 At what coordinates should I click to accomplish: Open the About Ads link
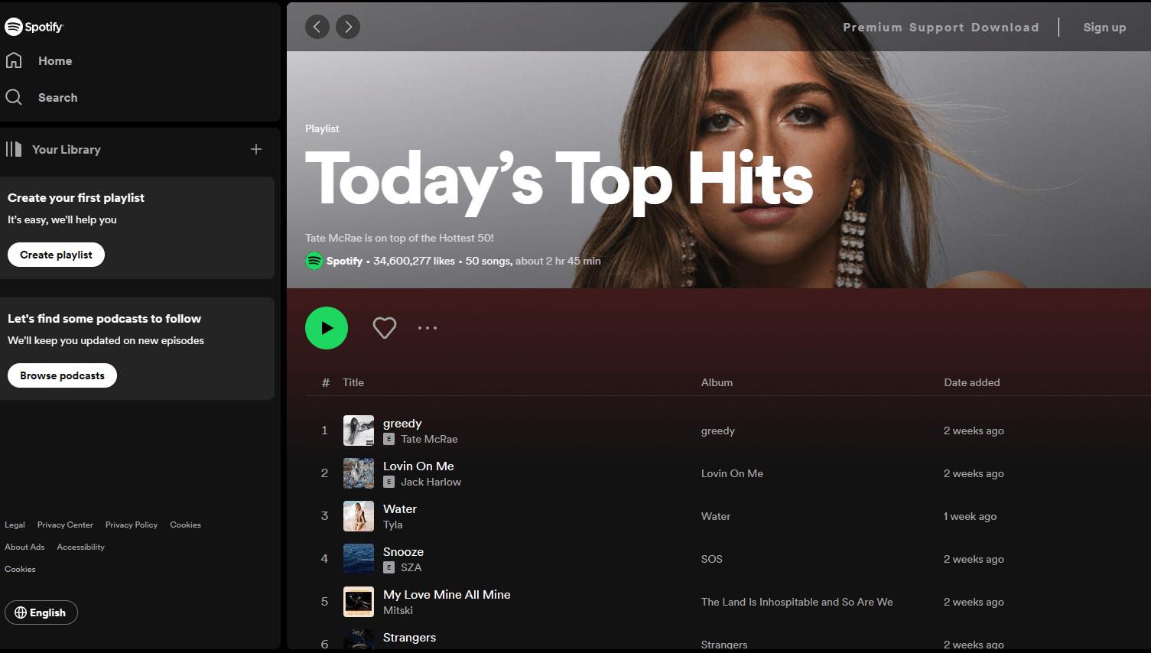click(24, 547)
